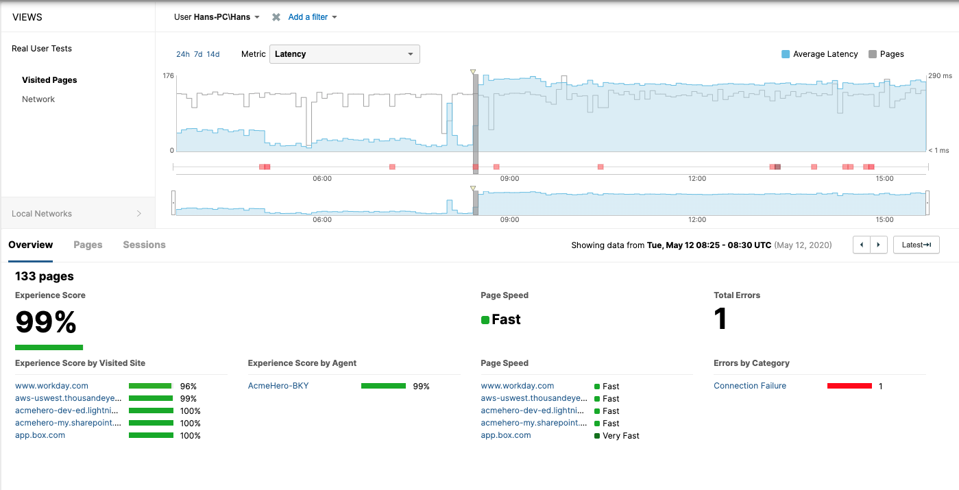Select Network in the Views sidebar
959x490 pixels.
(x=38, y=99)
